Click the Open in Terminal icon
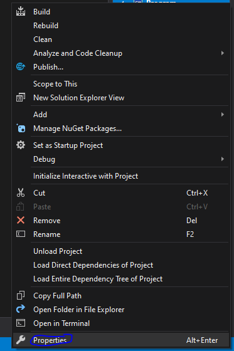234x351 pixels. point(21,323)
